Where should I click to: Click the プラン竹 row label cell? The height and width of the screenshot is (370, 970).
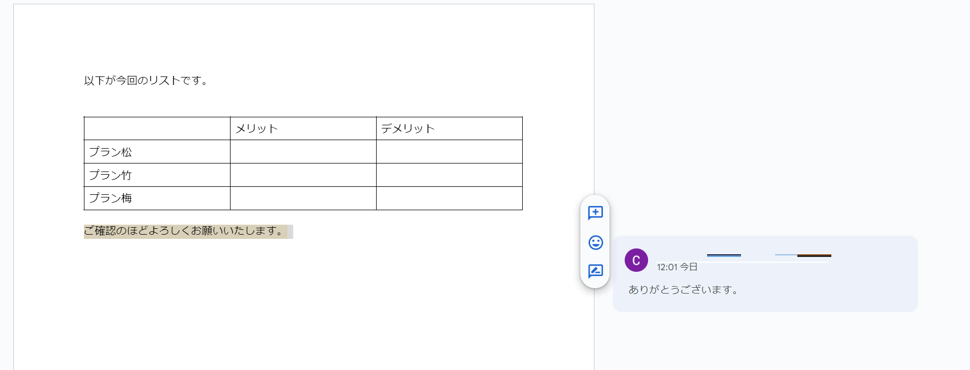pos(157,175)
